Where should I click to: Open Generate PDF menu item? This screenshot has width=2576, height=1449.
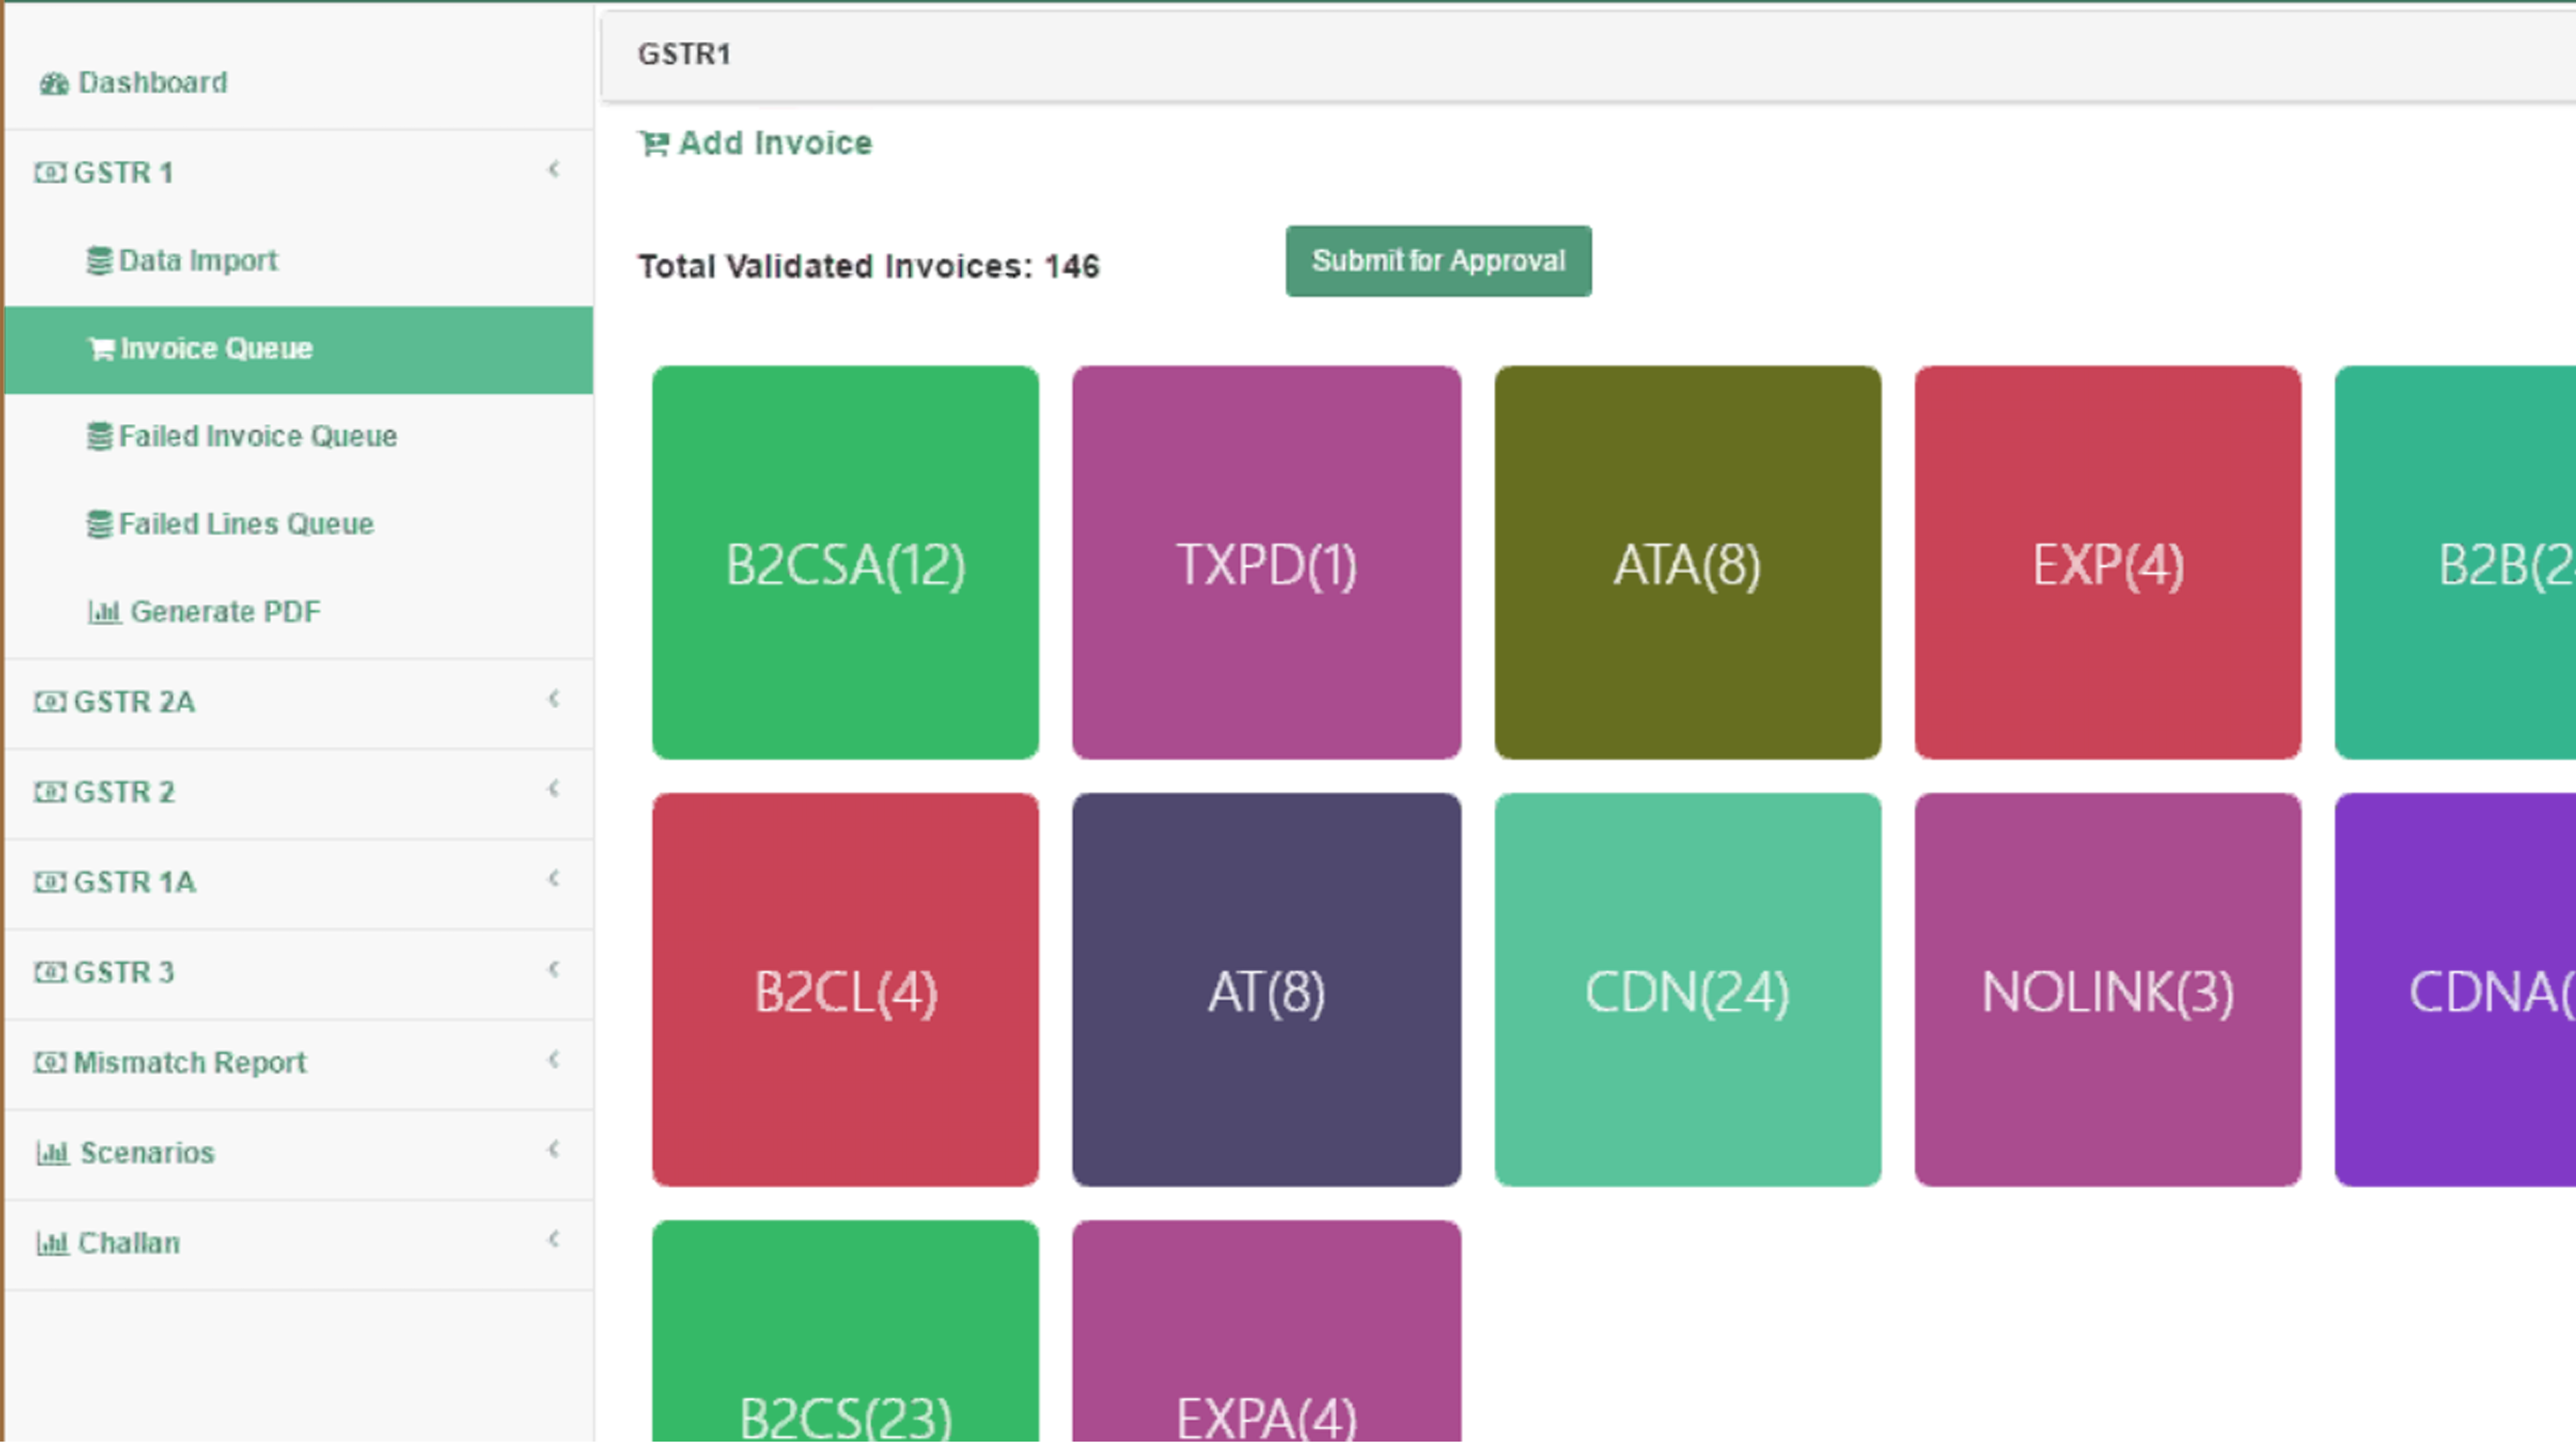tap(299, 612)
